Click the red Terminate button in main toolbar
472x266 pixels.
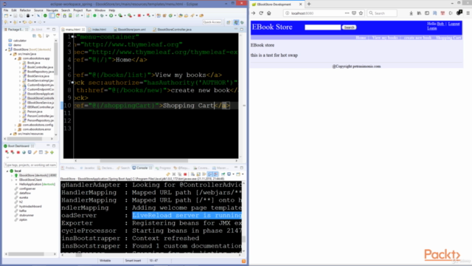point(139,16)
